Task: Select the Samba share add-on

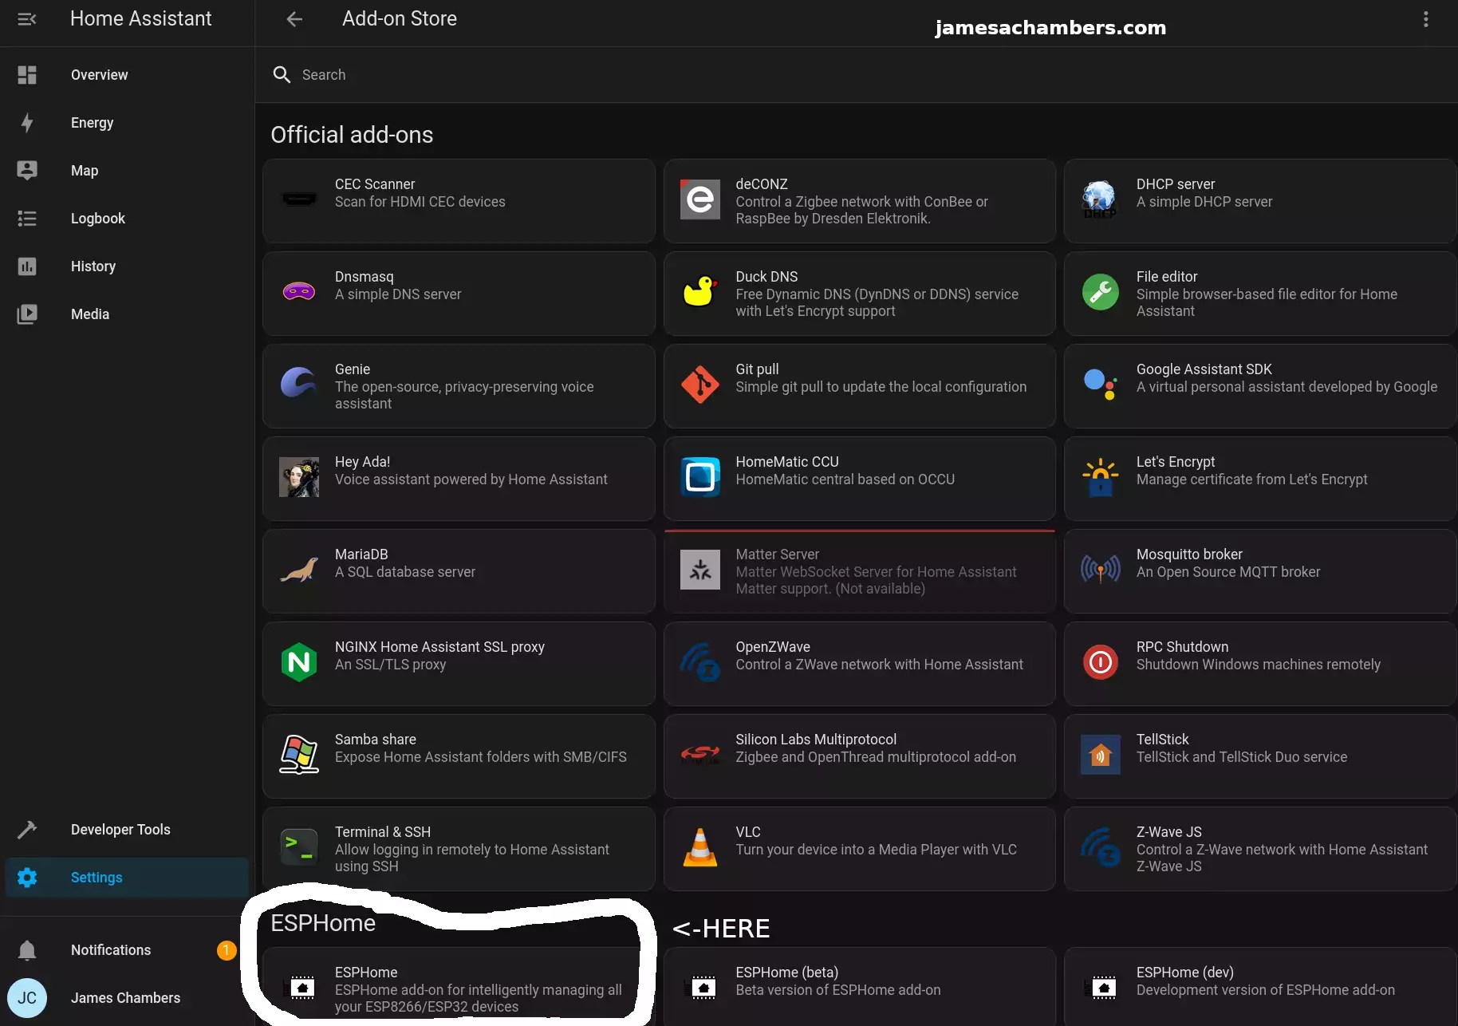Action: (459, 756)
